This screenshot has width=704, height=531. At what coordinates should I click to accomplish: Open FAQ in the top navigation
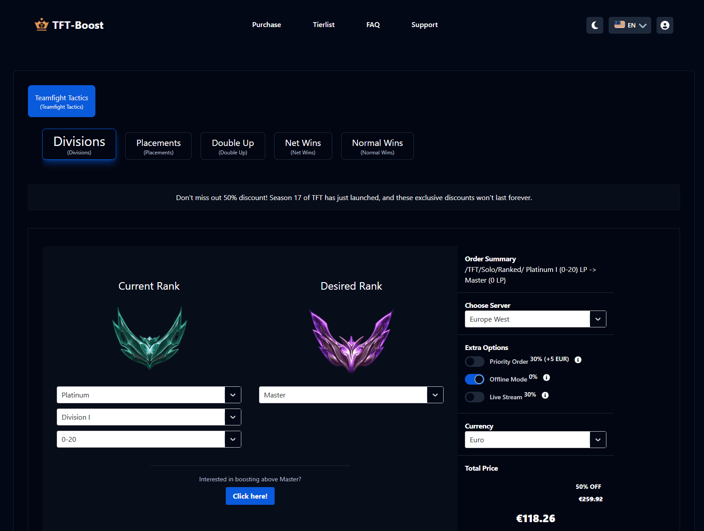click(373, 25)
